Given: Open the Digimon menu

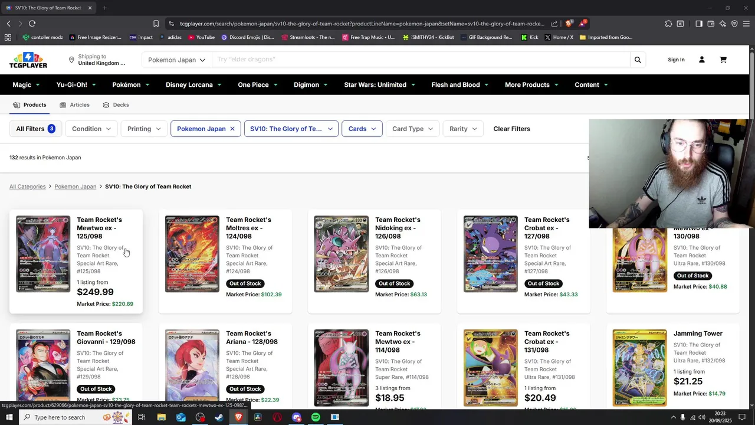Looking at the screenshot, I should (x=311, y=85).
